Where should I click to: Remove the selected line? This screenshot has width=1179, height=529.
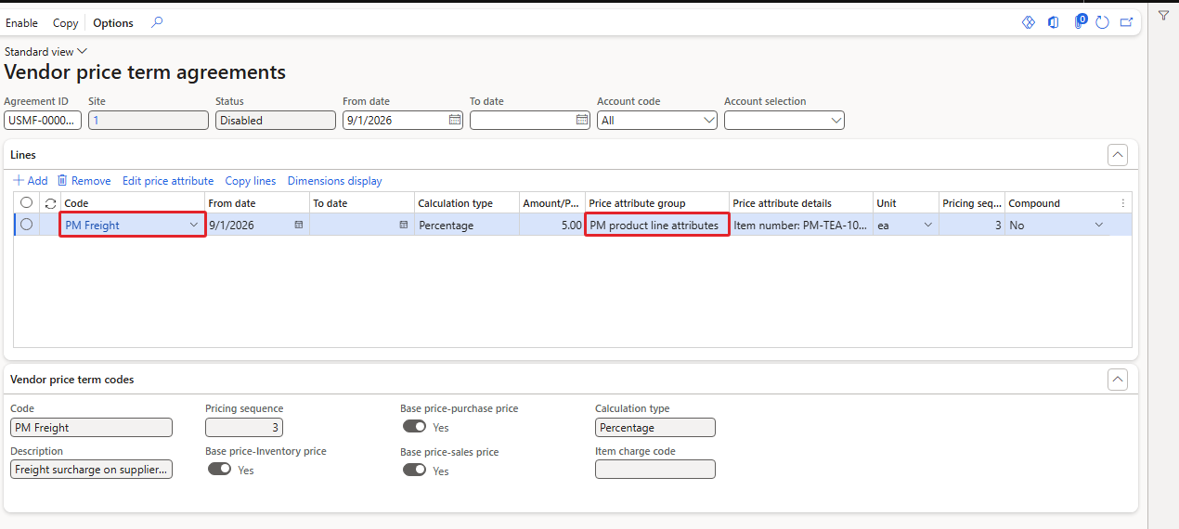84,181
